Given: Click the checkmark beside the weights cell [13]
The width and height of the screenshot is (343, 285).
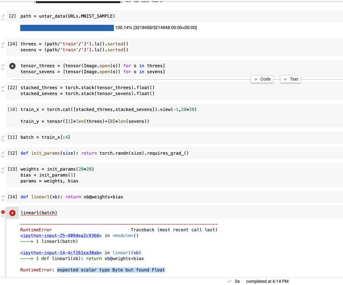Looking at the screenshot, I should [x=3, y=169].
